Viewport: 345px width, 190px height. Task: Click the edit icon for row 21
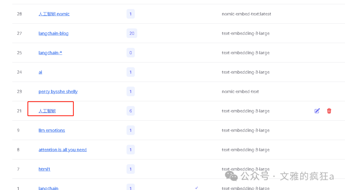[x=317, y=111]
